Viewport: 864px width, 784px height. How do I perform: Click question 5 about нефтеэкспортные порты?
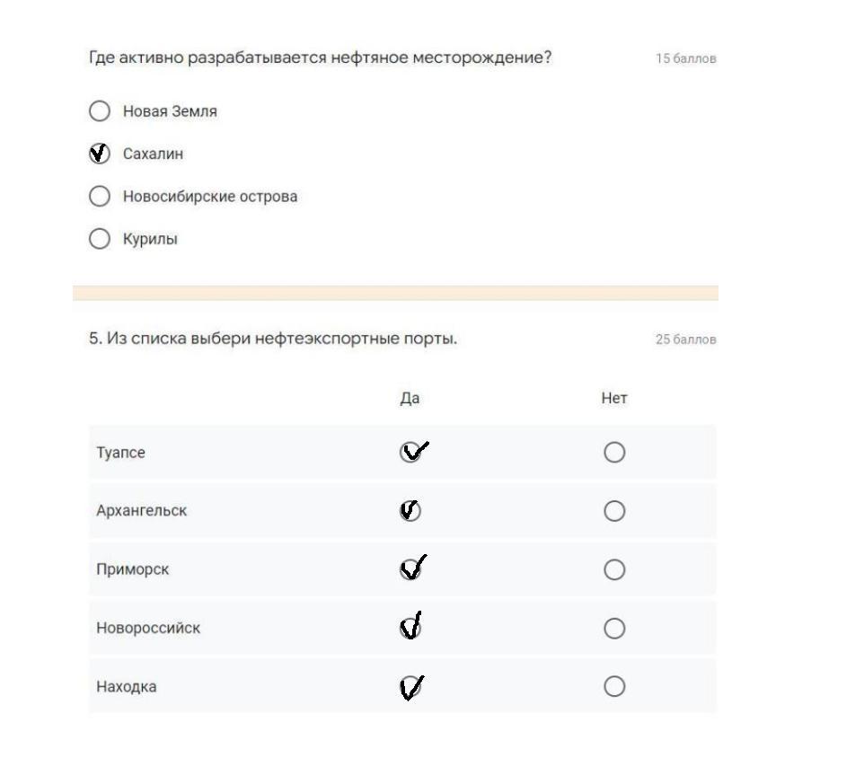pos(273,339)
